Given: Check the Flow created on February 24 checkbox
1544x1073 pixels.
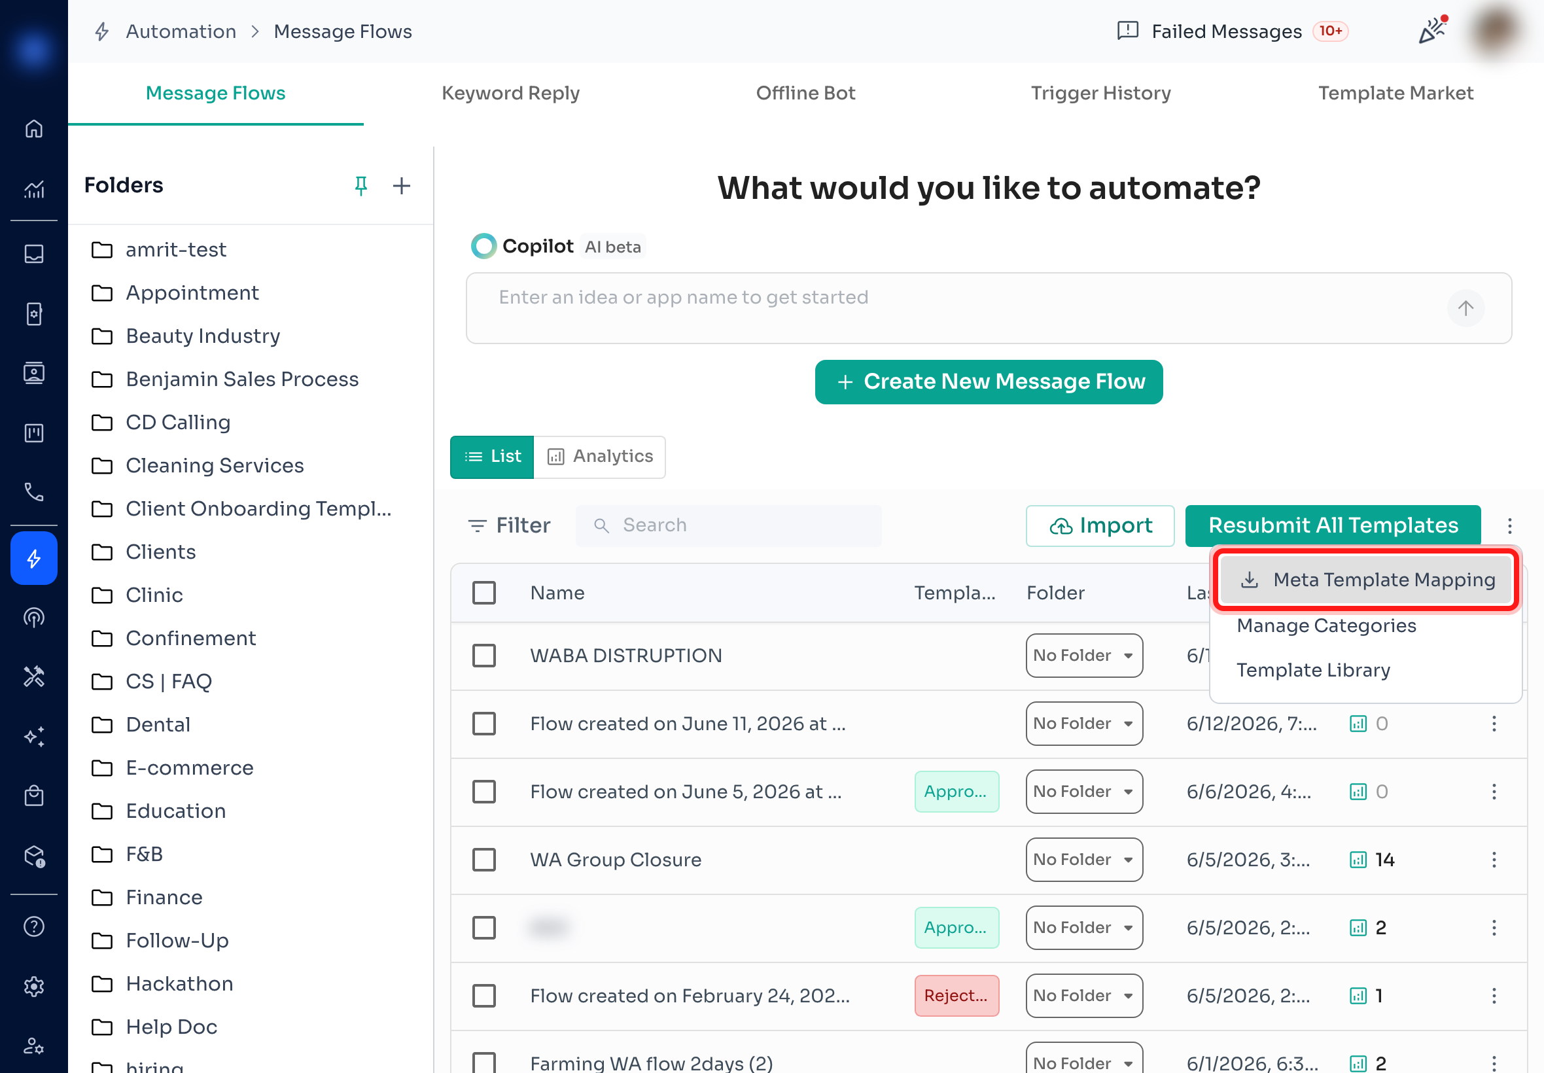Looking at the screenshot, I should click(484, 996).
